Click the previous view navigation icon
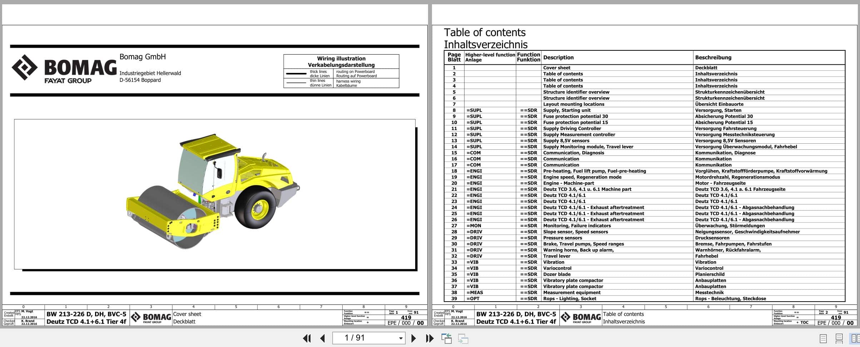 (x=446, y=338)
